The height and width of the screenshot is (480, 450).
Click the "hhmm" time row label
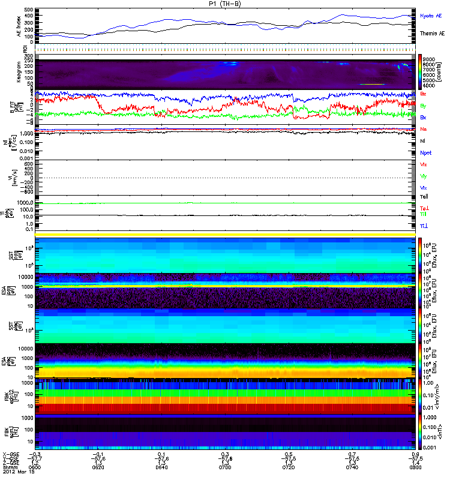point(10,467)
